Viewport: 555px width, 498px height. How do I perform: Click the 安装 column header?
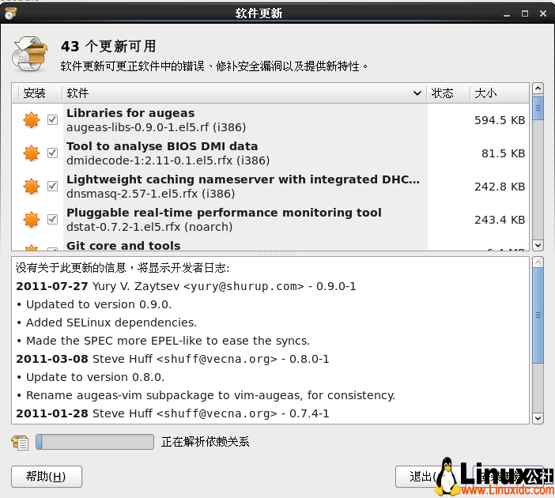(36, 93)
